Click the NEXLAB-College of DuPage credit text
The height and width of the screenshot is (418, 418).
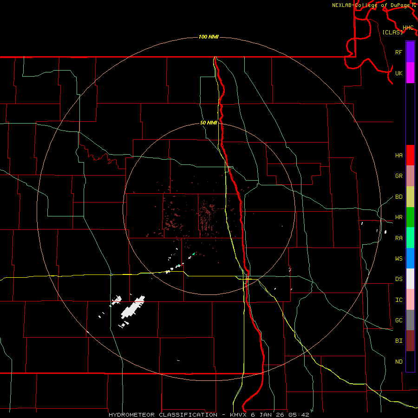(372, 5)
